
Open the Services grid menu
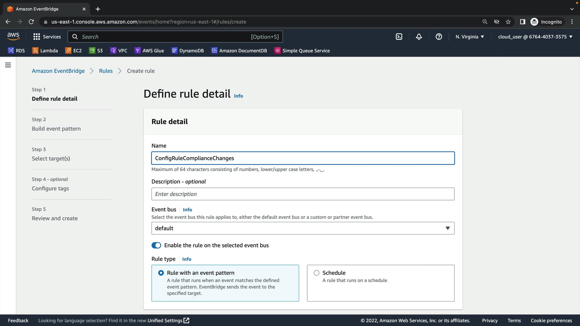(x=47, y=37)
